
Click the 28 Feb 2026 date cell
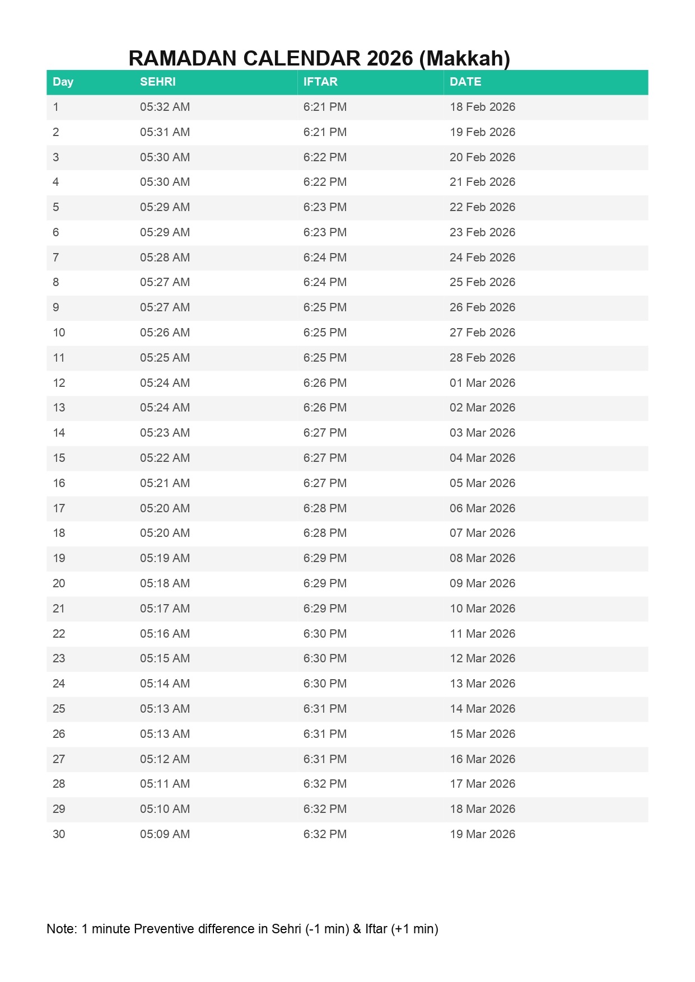click(482, 358)
